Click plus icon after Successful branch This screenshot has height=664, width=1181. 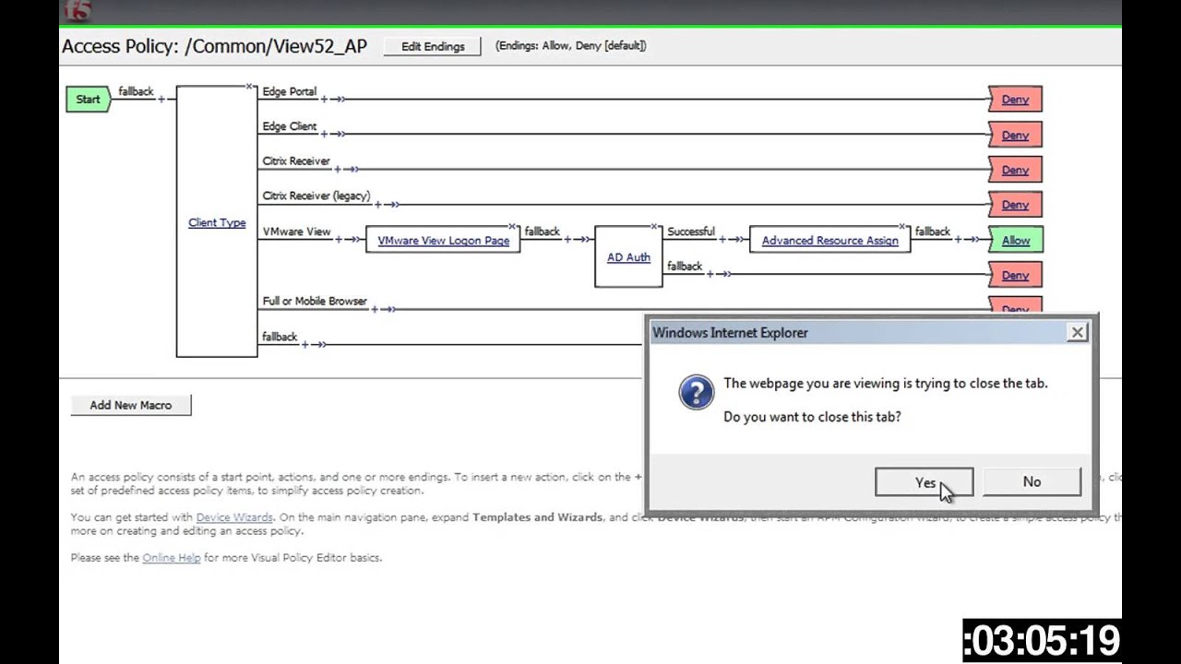click(x=722, y=239)
